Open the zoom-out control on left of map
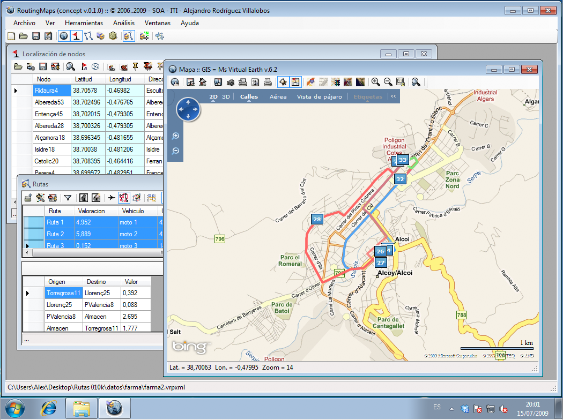 [x=175, y=152]
